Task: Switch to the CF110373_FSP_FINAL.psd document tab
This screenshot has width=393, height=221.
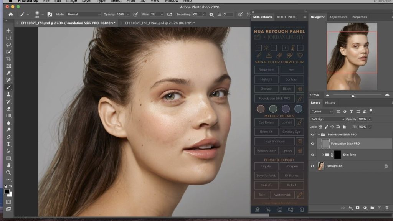Action: 159,23
